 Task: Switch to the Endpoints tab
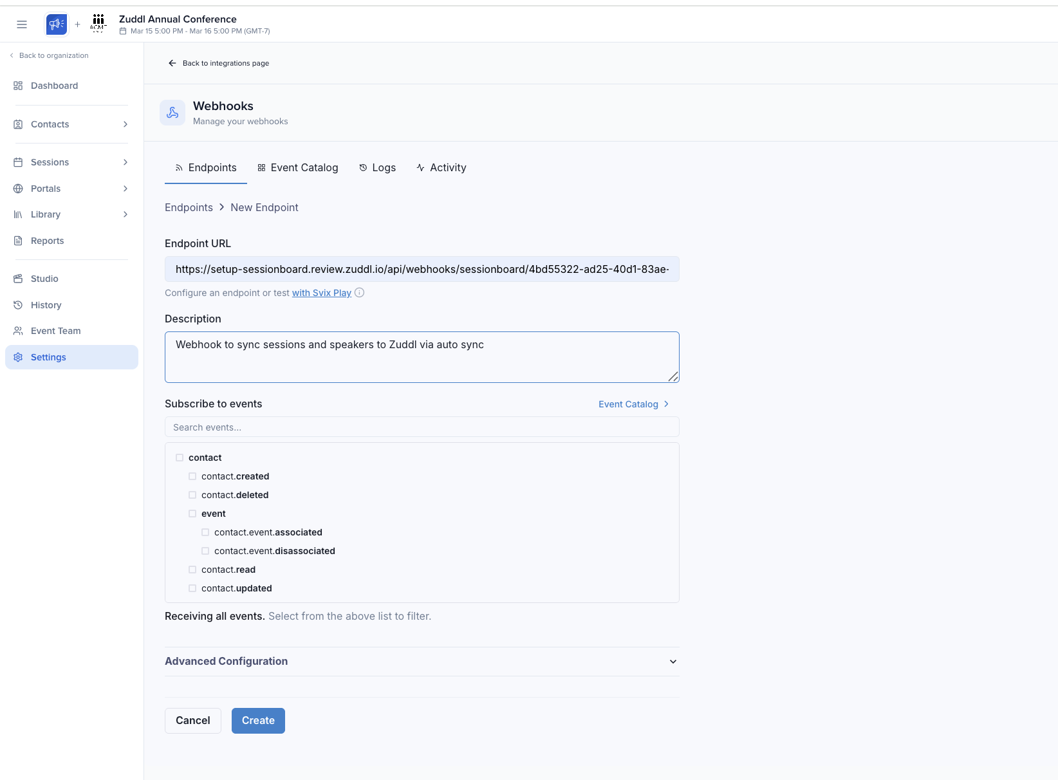206,168
